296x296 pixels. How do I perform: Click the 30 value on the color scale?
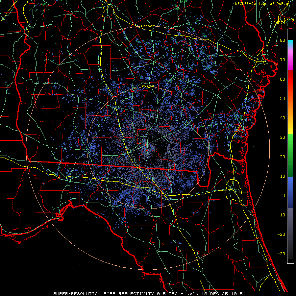pyautogui.click(x=283, y=137)
